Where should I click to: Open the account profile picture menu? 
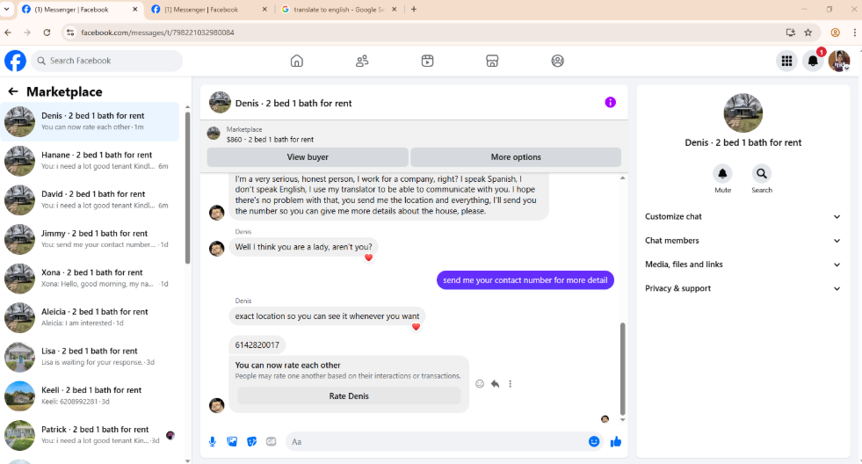[x=839, y=61]
